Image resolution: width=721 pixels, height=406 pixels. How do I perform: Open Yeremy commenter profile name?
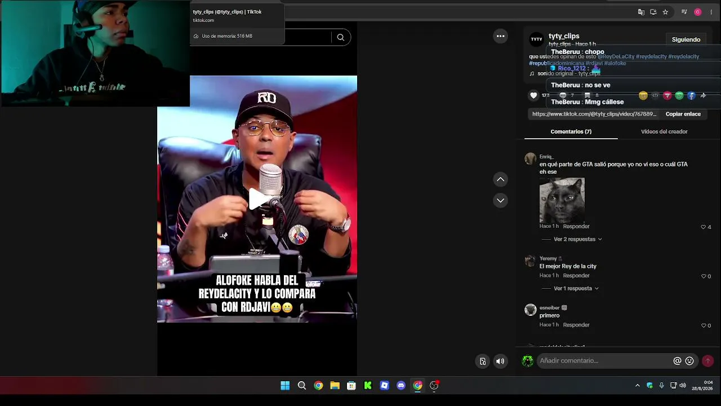pos(548,258)
